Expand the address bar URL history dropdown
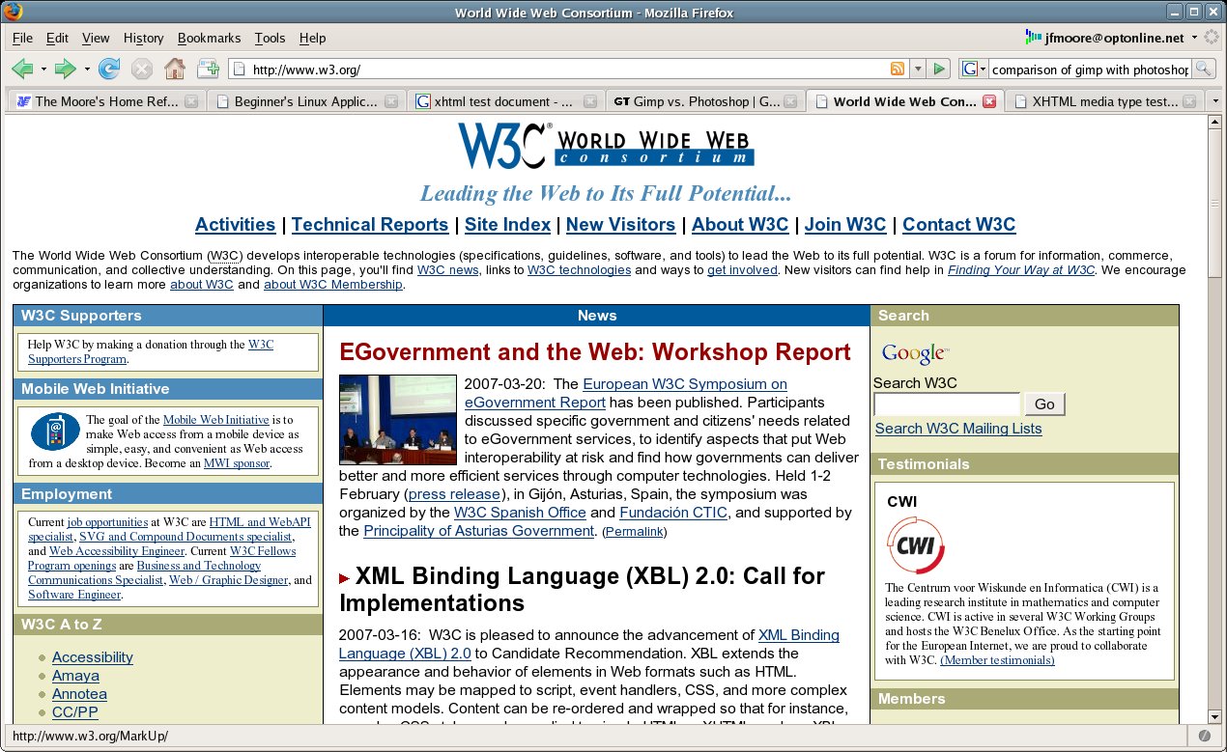The image size is (1227, 752). [x=918, y=69]
